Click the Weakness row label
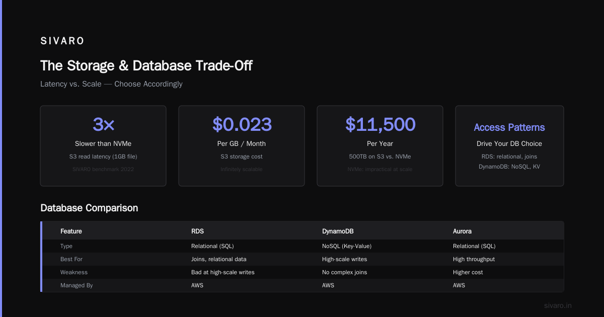The width and height of the screenshot is (604, 317). click(74, 272)
